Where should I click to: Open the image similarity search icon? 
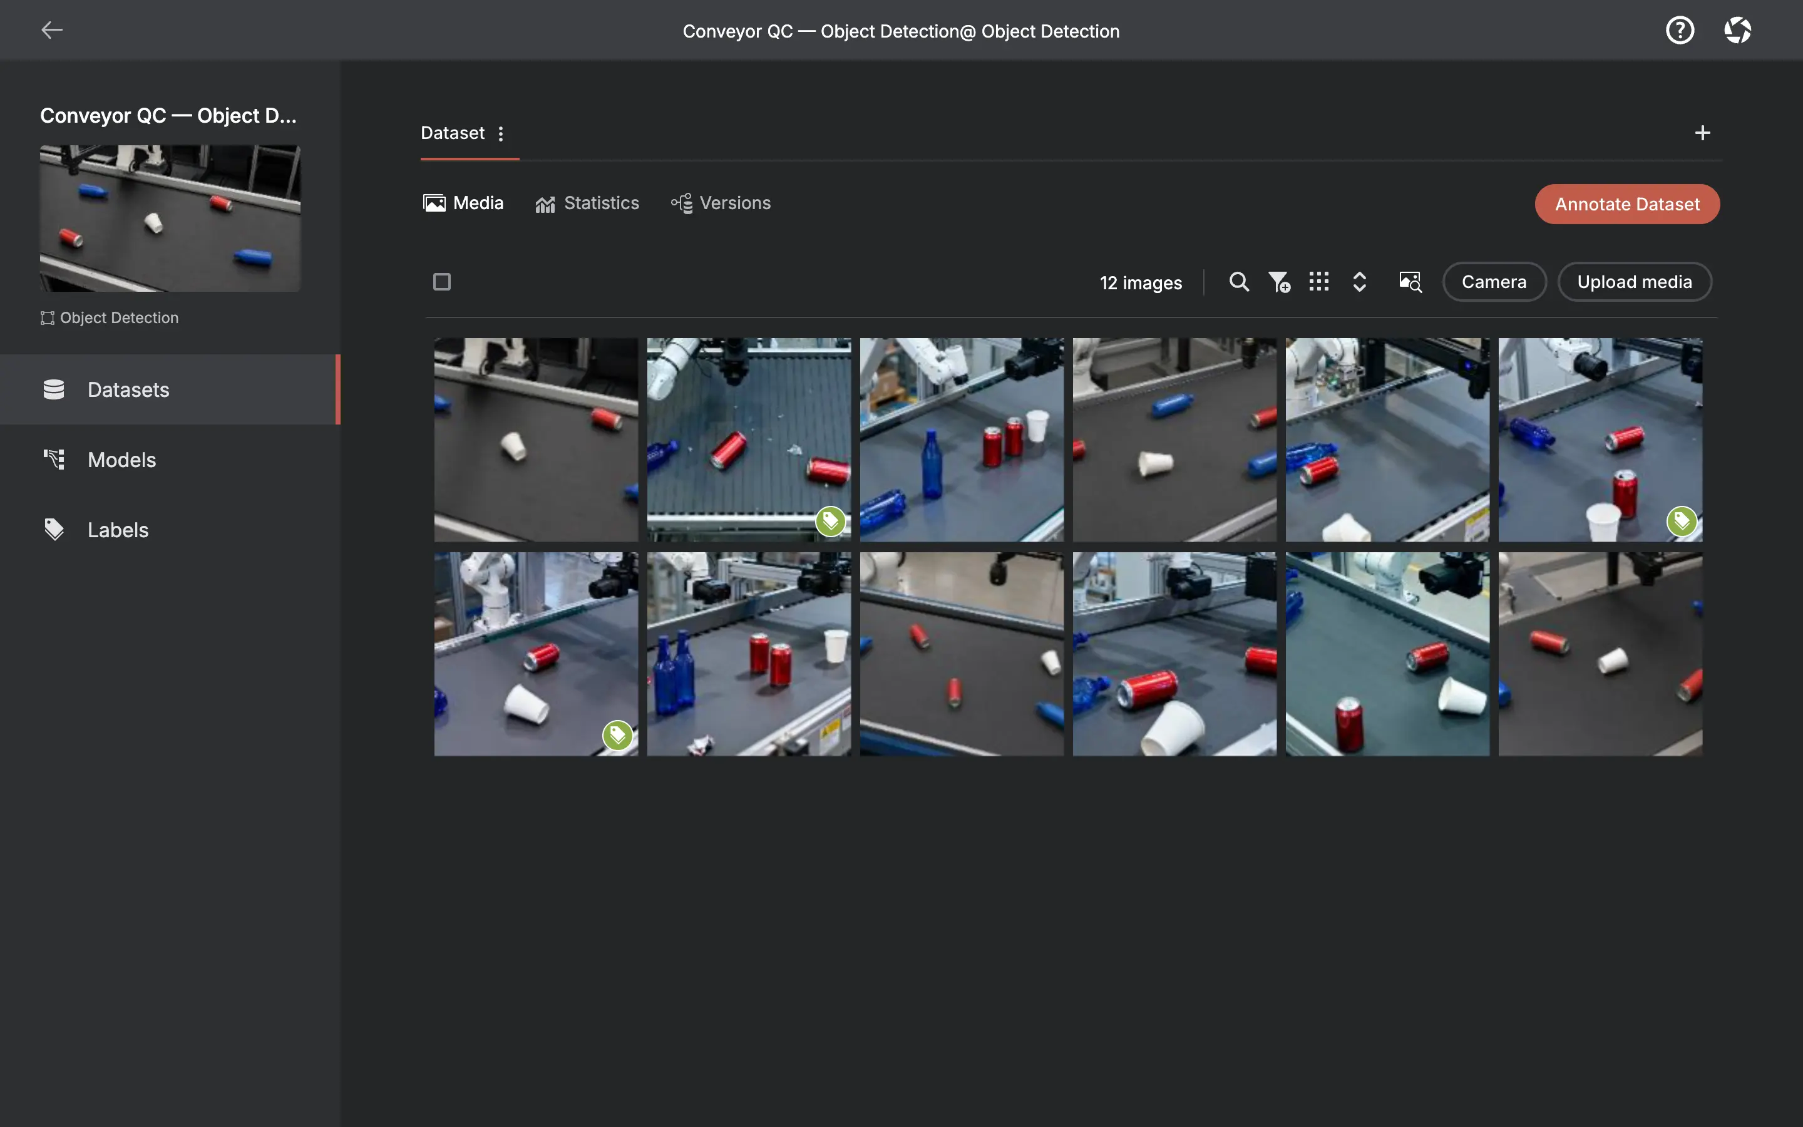click(1410, 282)
